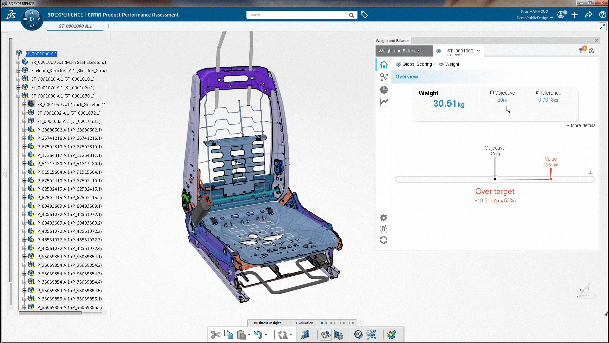The height and width of the screenshot is (343, 609).
Task: Click the Copy icon in the bottom toolbar
Action: coord(228,335)
